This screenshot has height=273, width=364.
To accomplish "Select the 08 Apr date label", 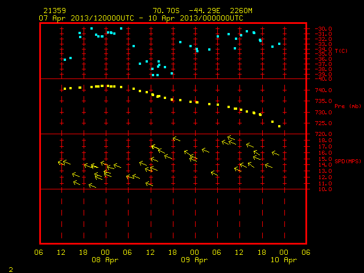I will (105, 260).
